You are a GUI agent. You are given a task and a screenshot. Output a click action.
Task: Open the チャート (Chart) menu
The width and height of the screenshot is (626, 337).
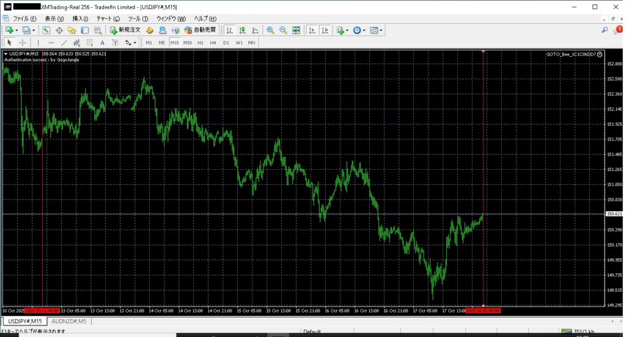(108, 18)
